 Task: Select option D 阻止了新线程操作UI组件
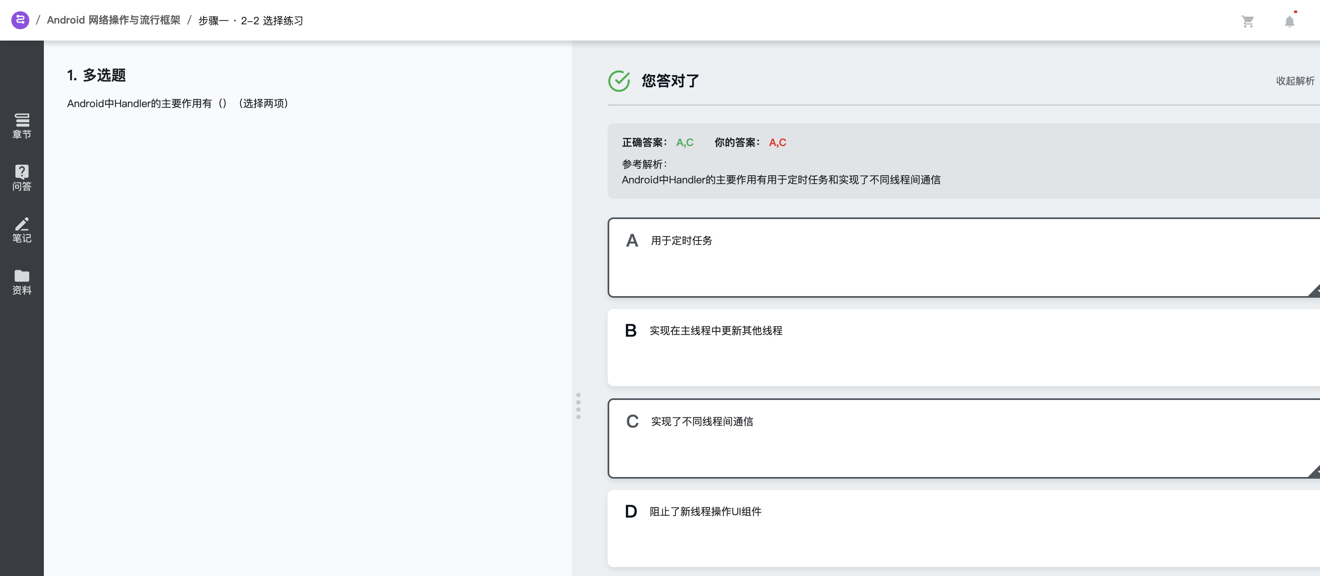pos(963,529)
